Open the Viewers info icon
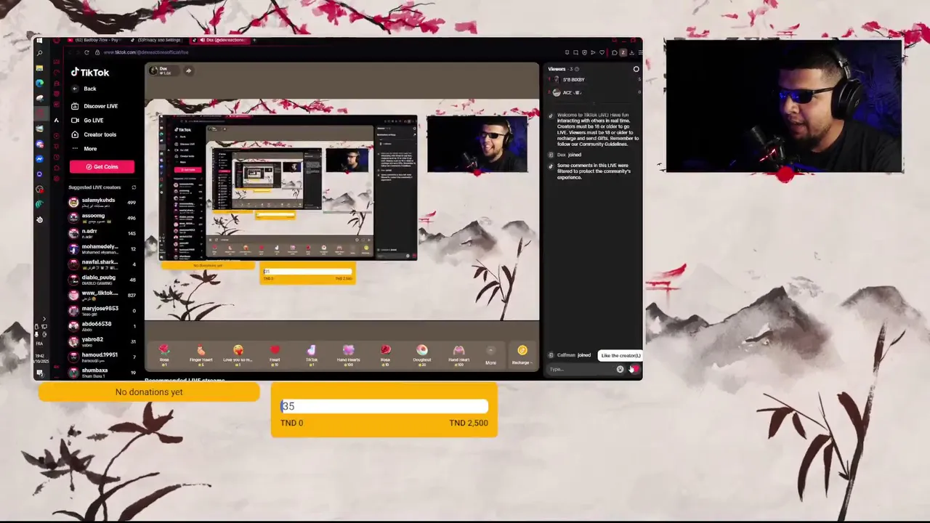 tap(575, 69)
